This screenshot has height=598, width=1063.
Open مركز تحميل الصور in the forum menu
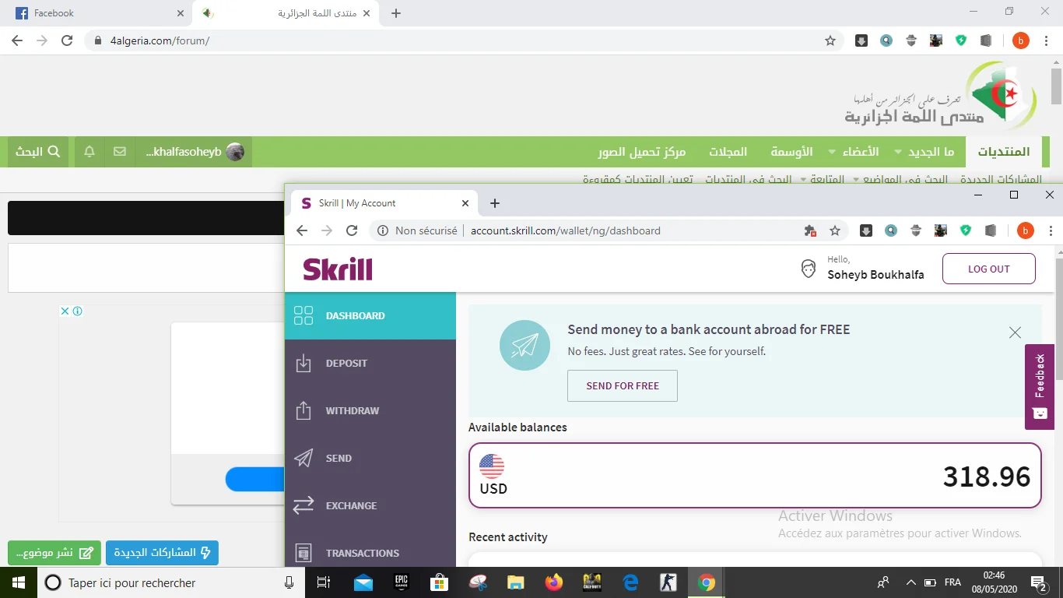pyautogui.click(x=642, y=152)
